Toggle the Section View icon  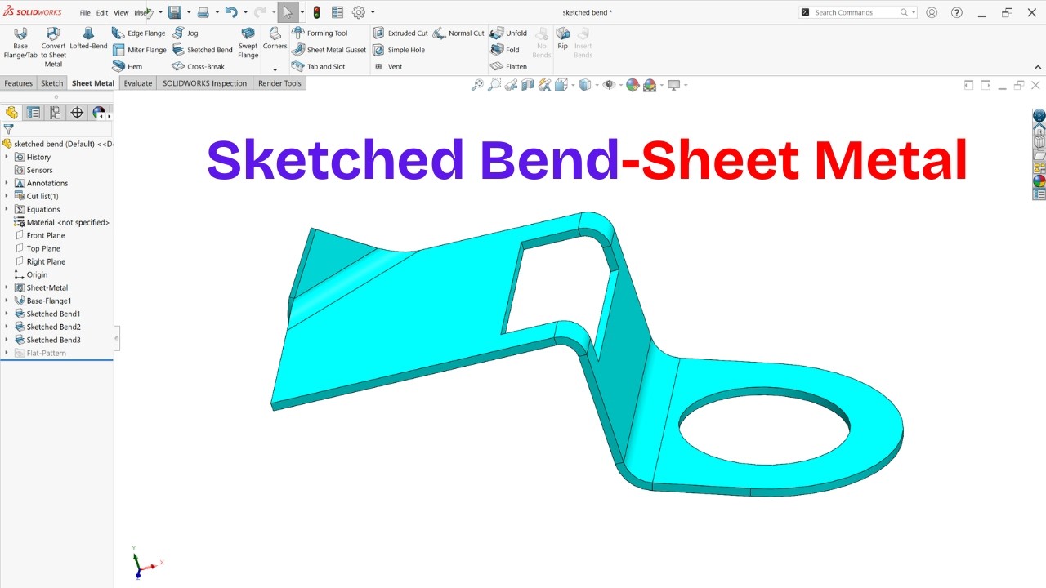pyautogui.click(x=527, y=85)
